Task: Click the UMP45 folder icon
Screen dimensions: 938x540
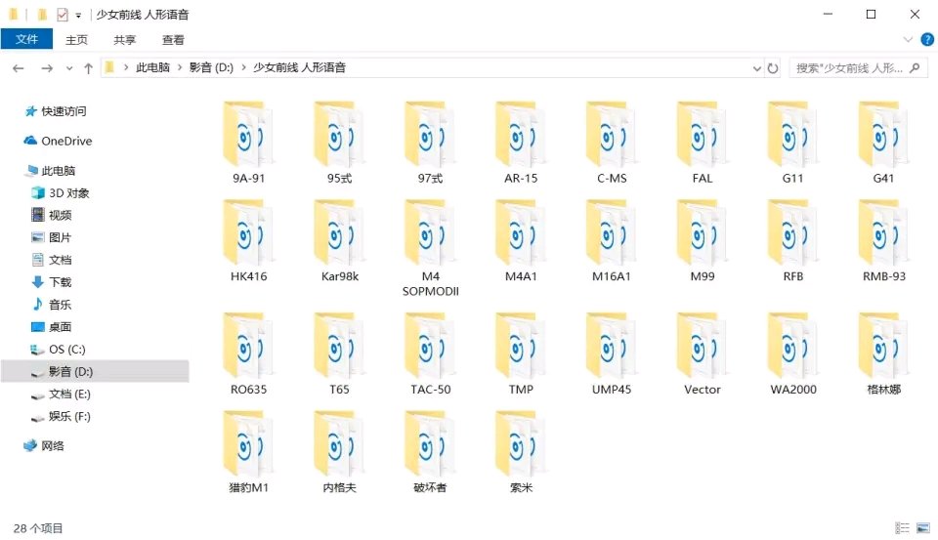Action: [x=612, y=345]
